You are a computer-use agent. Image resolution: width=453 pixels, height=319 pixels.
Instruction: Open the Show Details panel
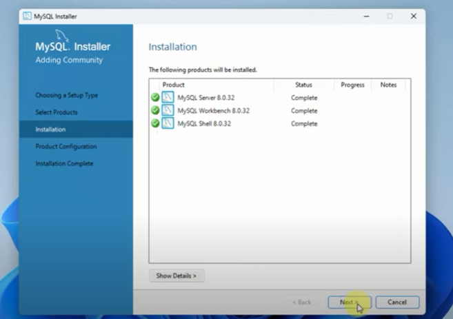177,276
